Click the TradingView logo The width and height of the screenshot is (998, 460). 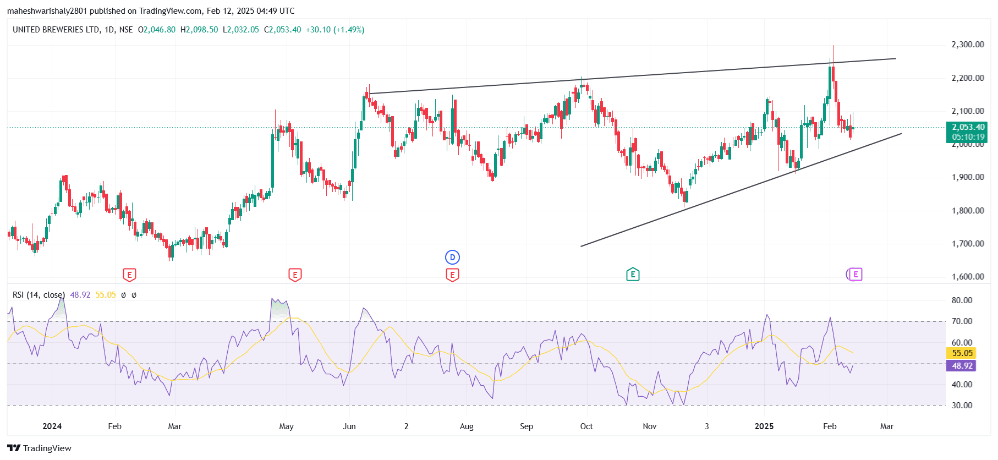tap(40, 448)
